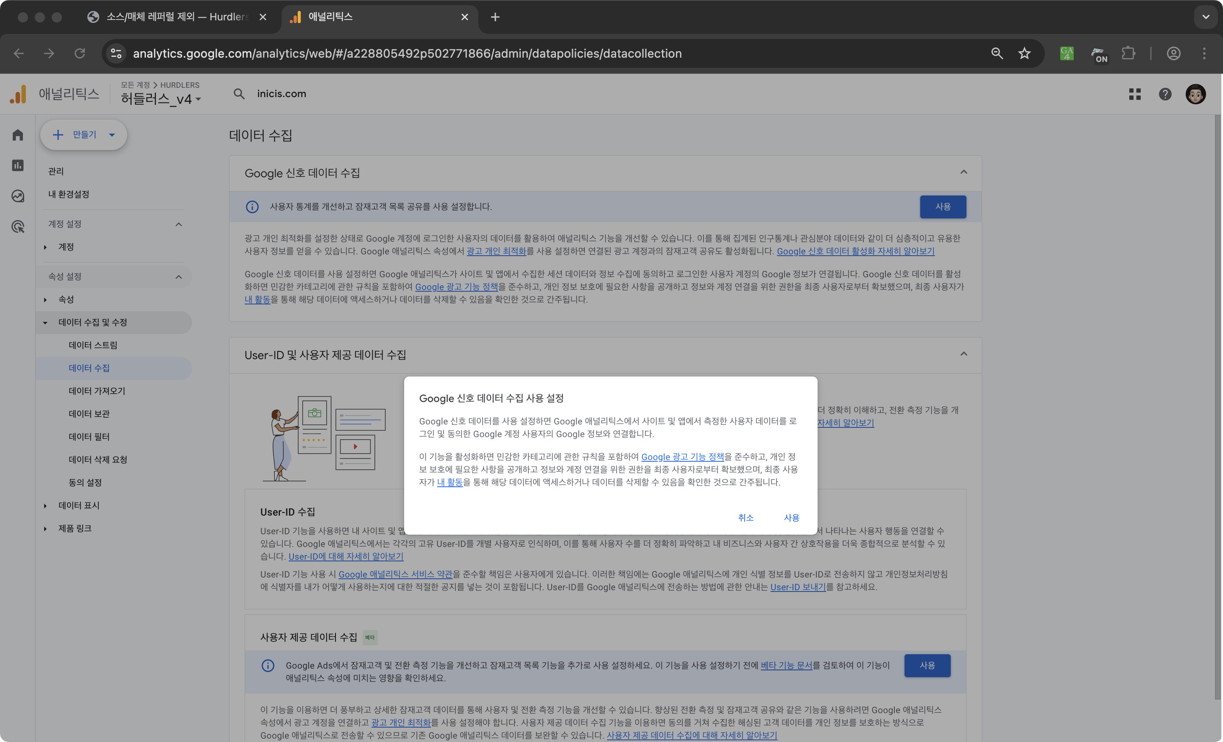Image resolution: width=1223 pixels, height=742 pixels.
Task: Collapse User-ID 및 사용자 제공 데이터 수집 panel
Action: 963,354
